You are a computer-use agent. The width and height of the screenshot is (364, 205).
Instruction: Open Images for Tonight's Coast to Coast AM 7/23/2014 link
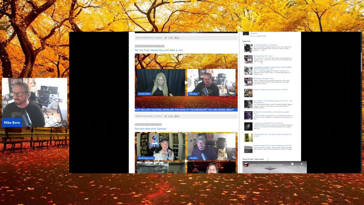[270, 90]
